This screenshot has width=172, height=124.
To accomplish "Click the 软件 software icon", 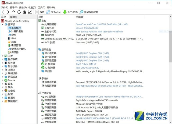I will 6,87.
